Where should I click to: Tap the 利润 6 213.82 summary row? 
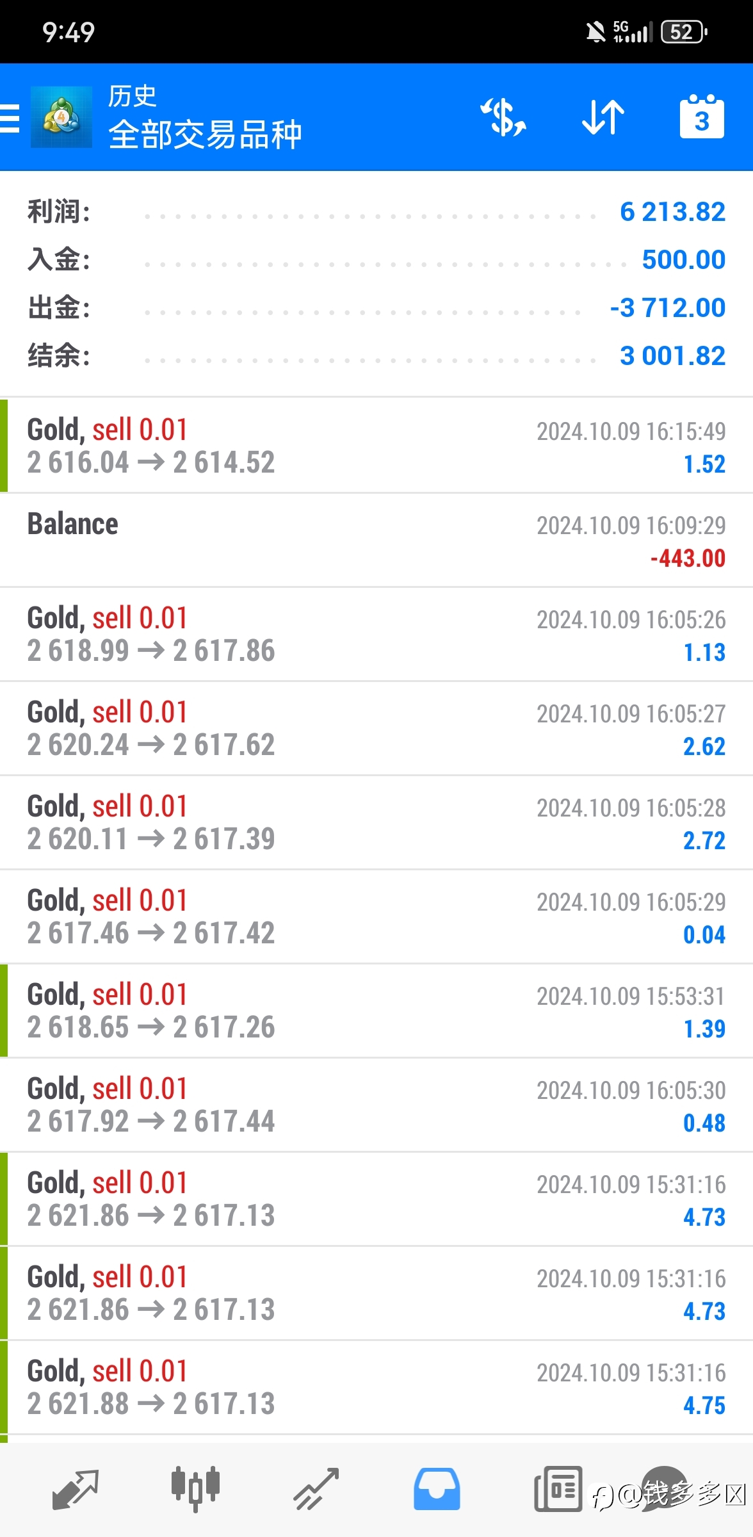(376, 212)
